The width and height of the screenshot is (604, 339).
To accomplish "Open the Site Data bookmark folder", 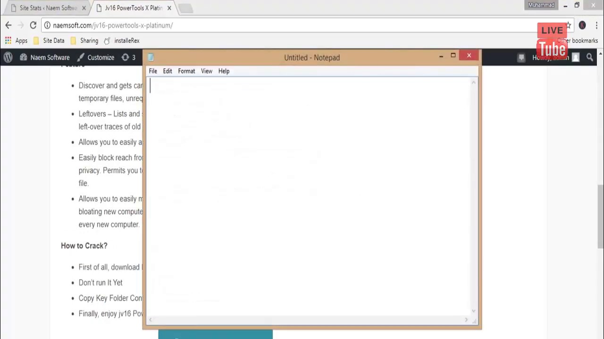I will coord(49,40).
